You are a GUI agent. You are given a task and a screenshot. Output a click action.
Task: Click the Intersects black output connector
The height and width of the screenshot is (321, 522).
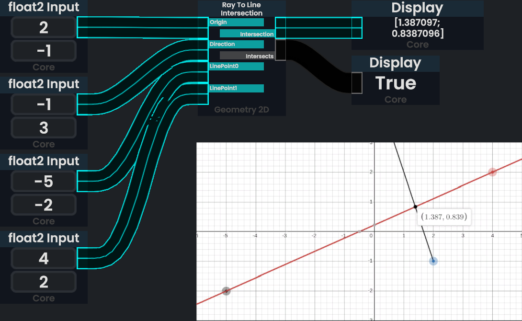(280, 50)
